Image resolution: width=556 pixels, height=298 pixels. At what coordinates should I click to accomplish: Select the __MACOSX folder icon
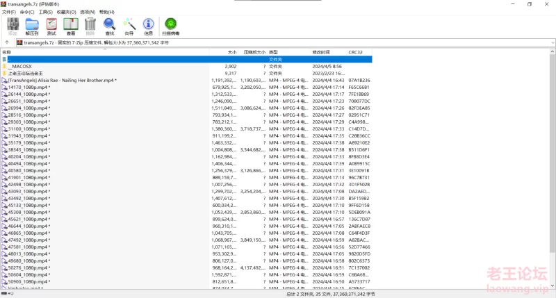pos(4,66)
